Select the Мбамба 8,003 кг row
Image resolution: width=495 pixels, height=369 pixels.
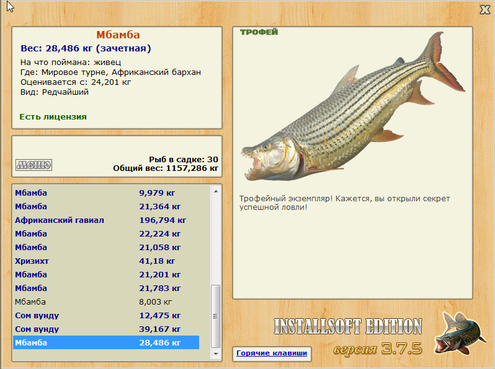(106, 302)
